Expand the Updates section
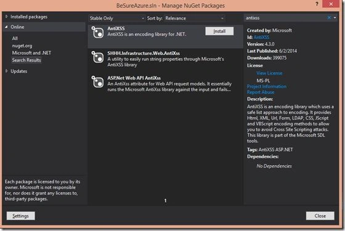Screen dimensions: 345x231 coord(6,71)
